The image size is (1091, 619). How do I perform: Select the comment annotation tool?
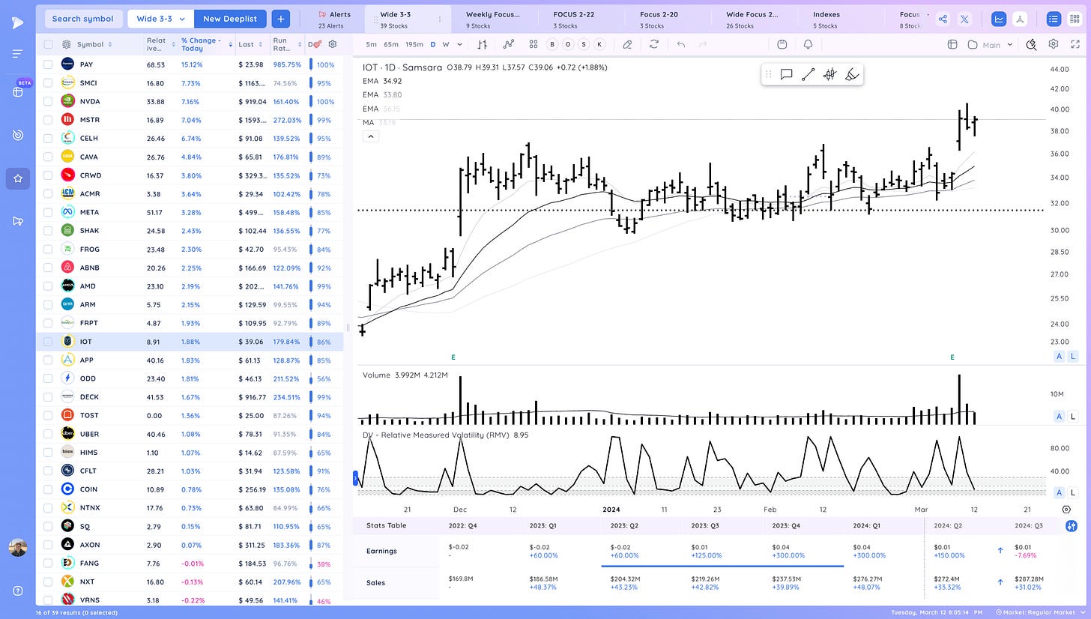786,74
